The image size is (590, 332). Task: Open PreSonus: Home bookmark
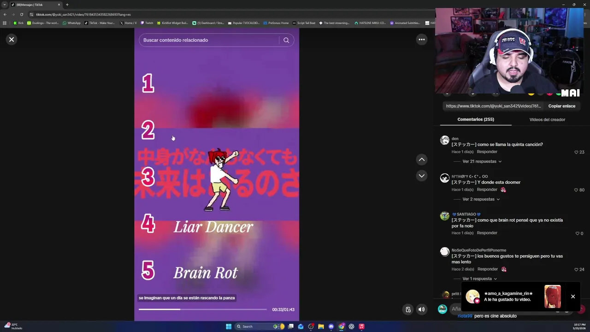[x=276, y=23]
